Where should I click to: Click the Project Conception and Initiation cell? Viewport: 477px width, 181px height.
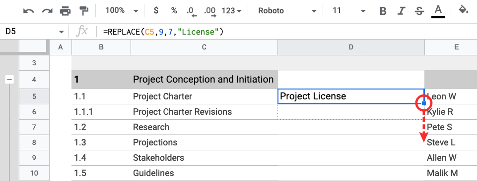(x=204, y=80)
